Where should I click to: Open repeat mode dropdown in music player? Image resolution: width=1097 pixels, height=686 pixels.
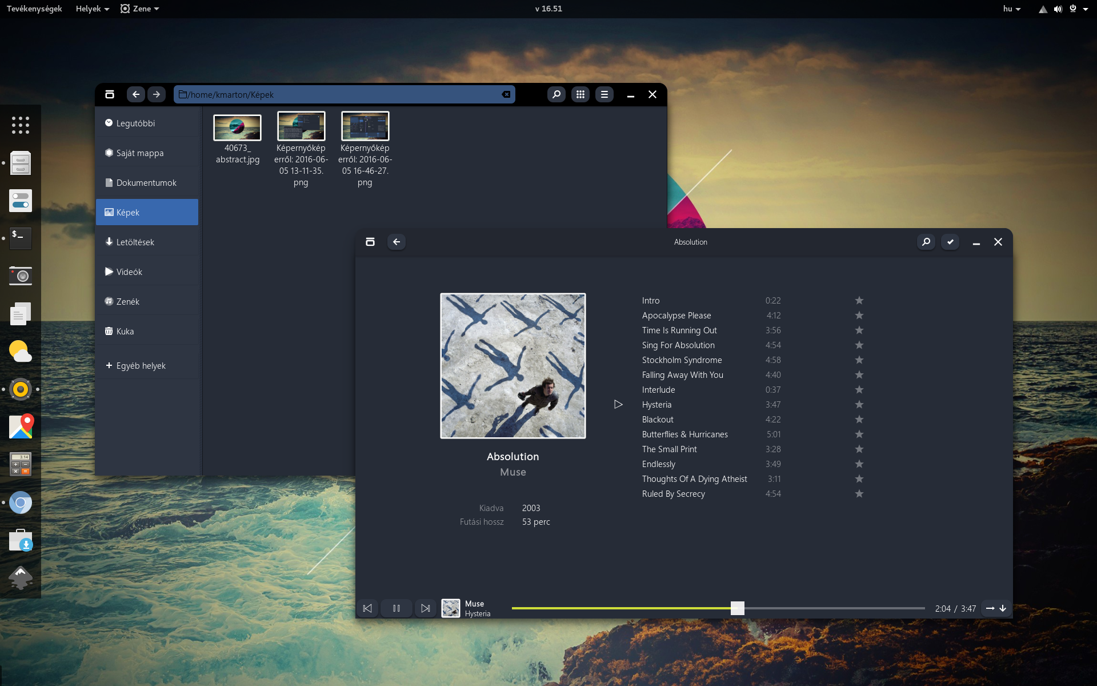point(996,608)
